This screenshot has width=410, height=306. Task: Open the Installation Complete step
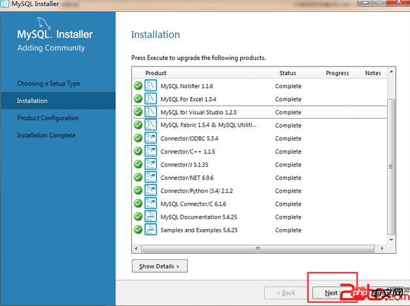tap(46, 135)
